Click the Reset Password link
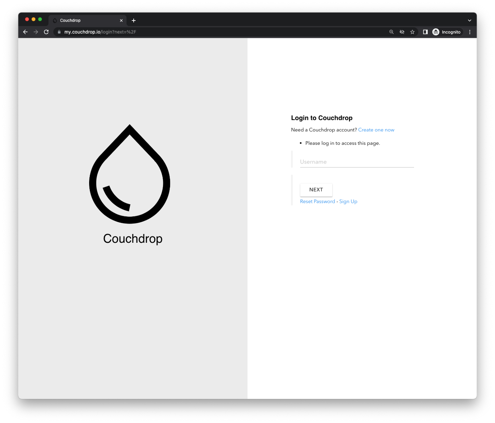The image size is (495, 423). point(317,201)
